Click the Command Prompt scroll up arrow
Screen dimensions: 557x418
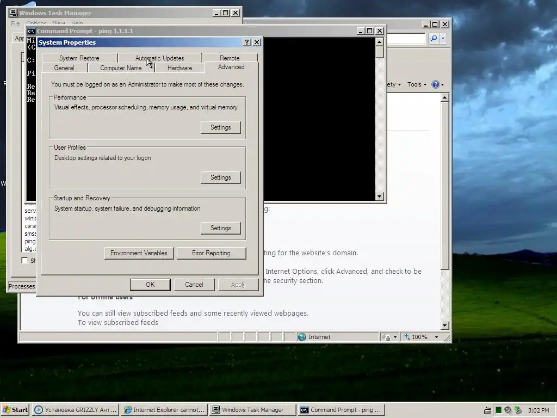(379, 42)
